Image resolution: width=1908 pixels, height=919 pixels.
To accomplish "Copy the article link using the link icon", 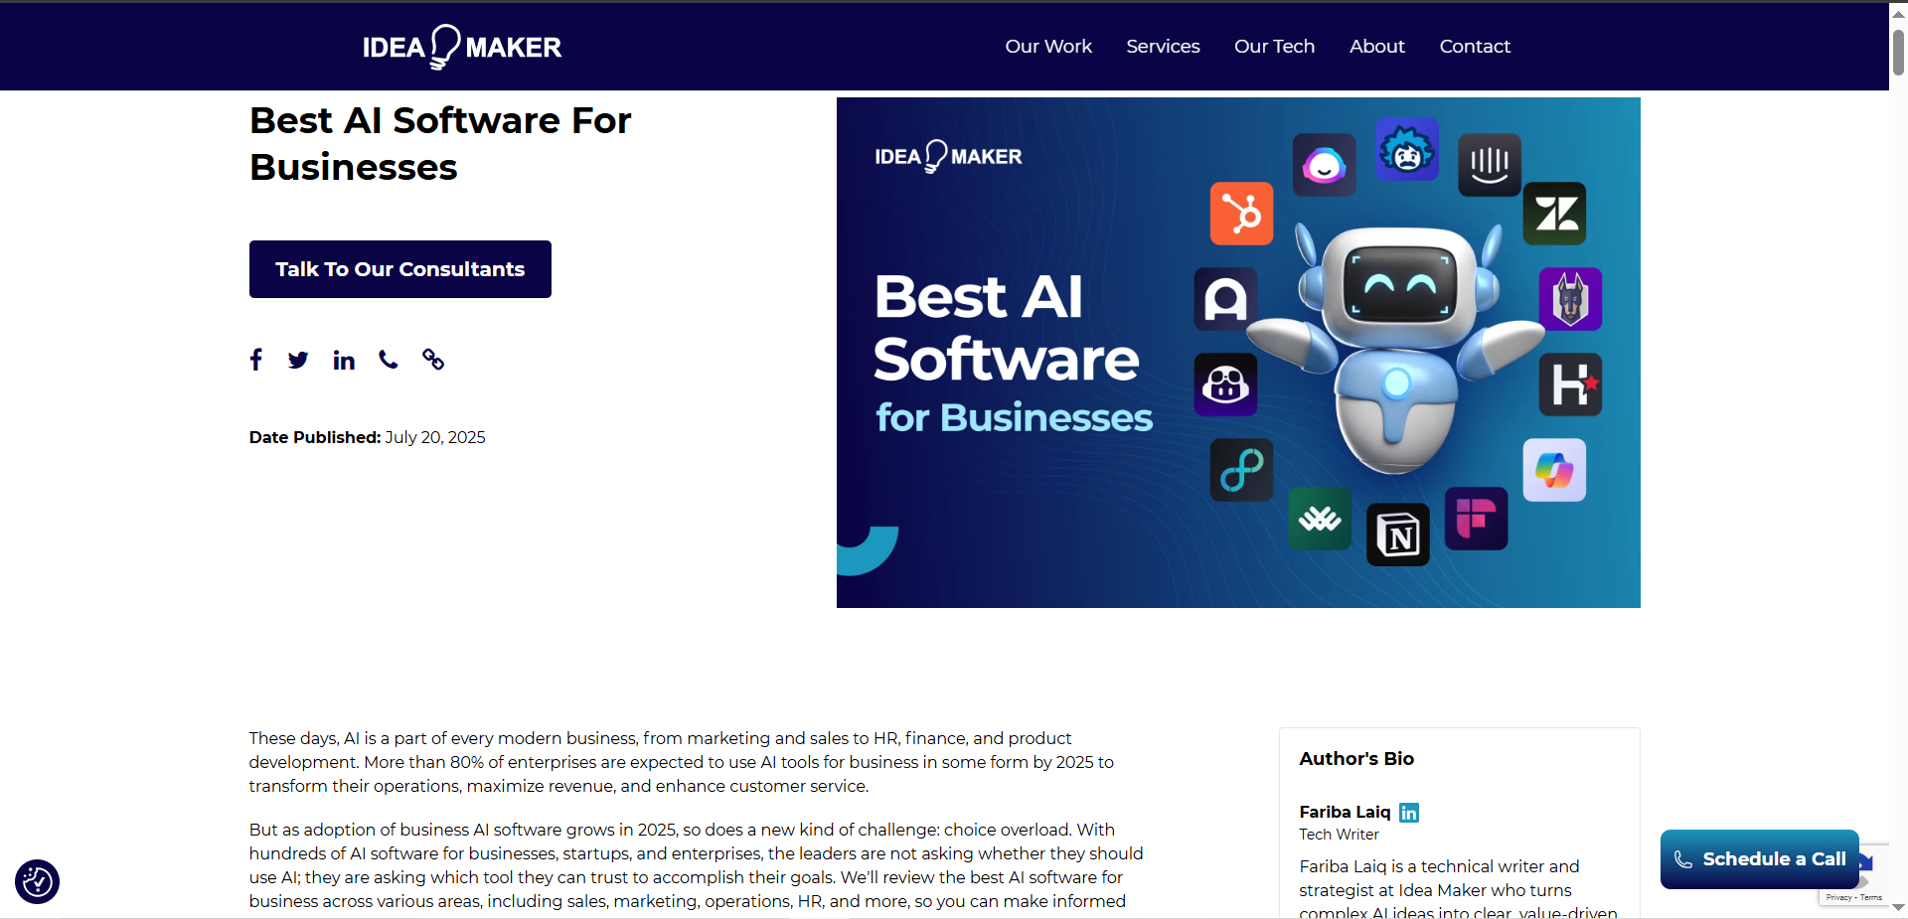I will (432, 360).
